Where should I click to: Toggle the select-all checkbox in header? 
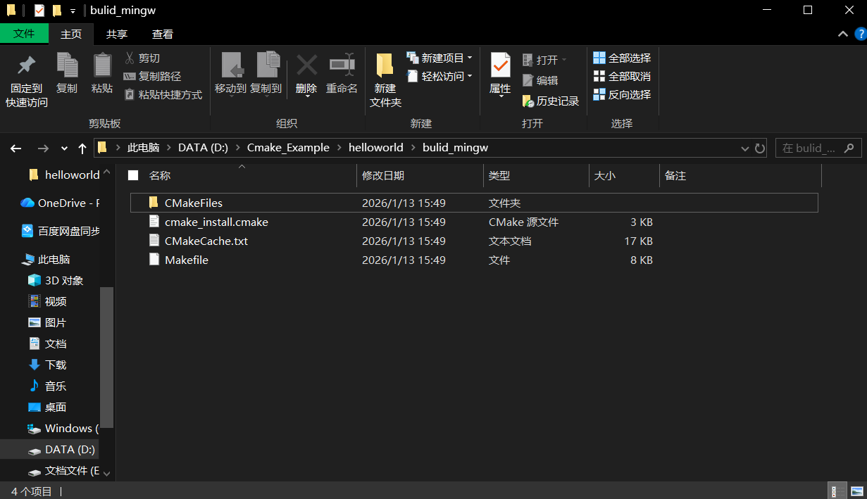(133, 176)
